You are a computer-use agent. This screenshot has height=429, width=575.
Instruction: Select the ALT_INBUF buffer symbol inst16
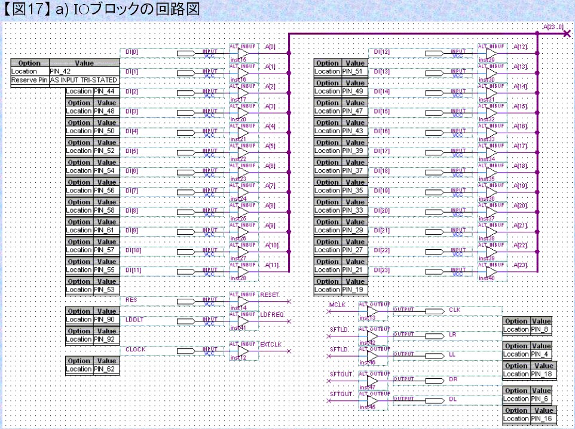pyautogui.click(x=244, y=73)
